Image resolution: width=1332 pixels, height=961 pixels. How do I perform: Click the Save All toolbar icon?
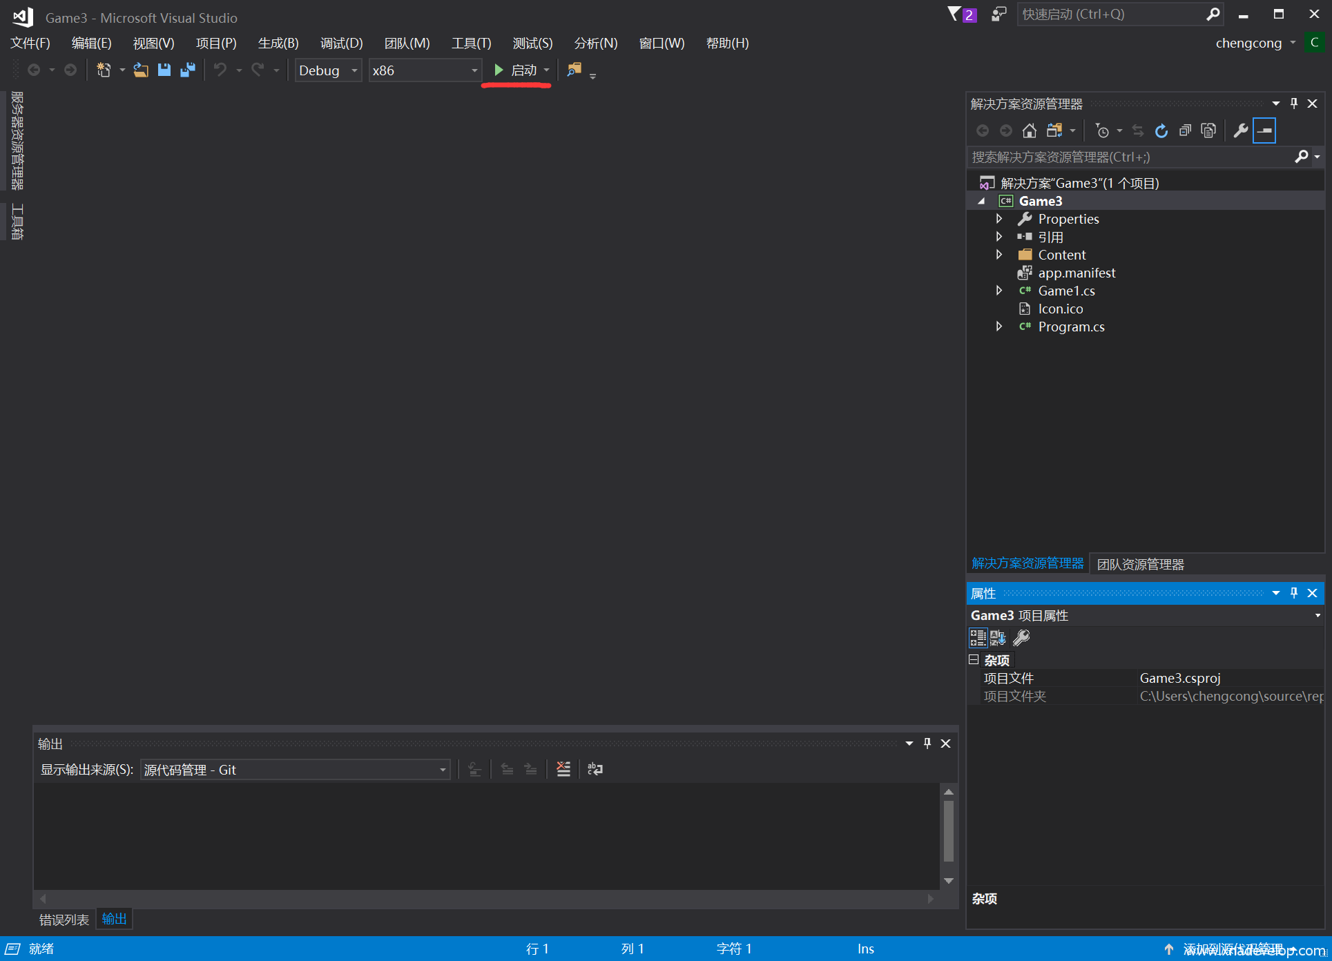tap(187, 70)
